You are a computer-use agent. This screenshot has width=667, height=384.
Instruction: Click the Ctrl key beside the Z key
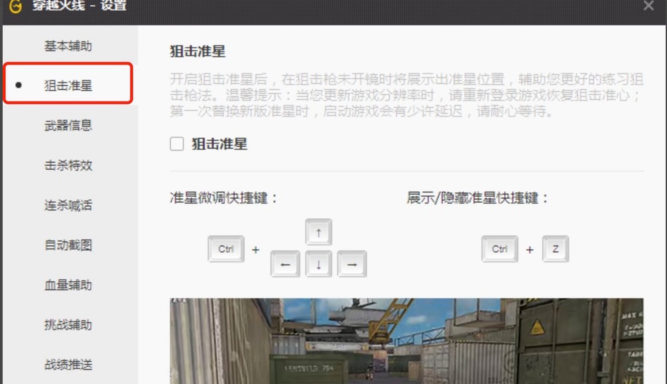500,249
